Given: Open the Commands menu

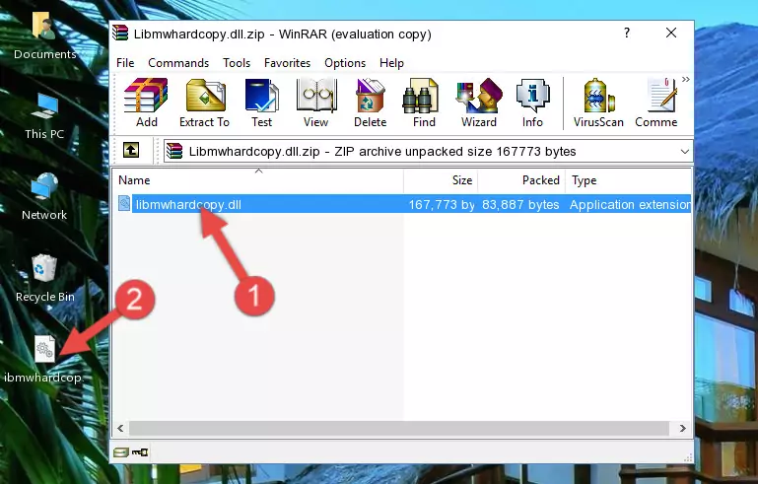Looking at the screenshot, I should point(178,63).
